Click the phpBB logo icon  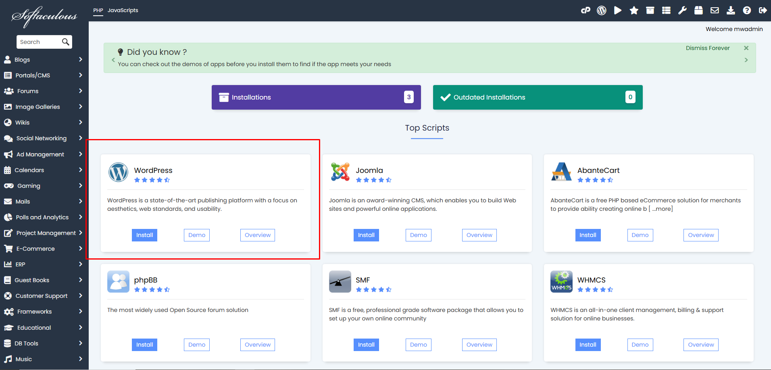118,281
